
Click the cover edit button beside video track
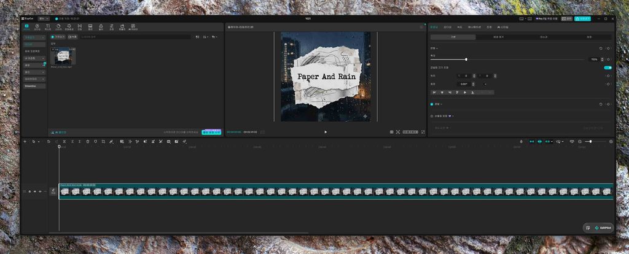[x=53, y=191]
